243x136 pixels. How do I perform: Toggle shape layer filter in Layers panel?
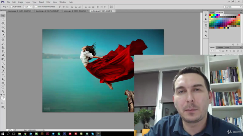point(234,51)
